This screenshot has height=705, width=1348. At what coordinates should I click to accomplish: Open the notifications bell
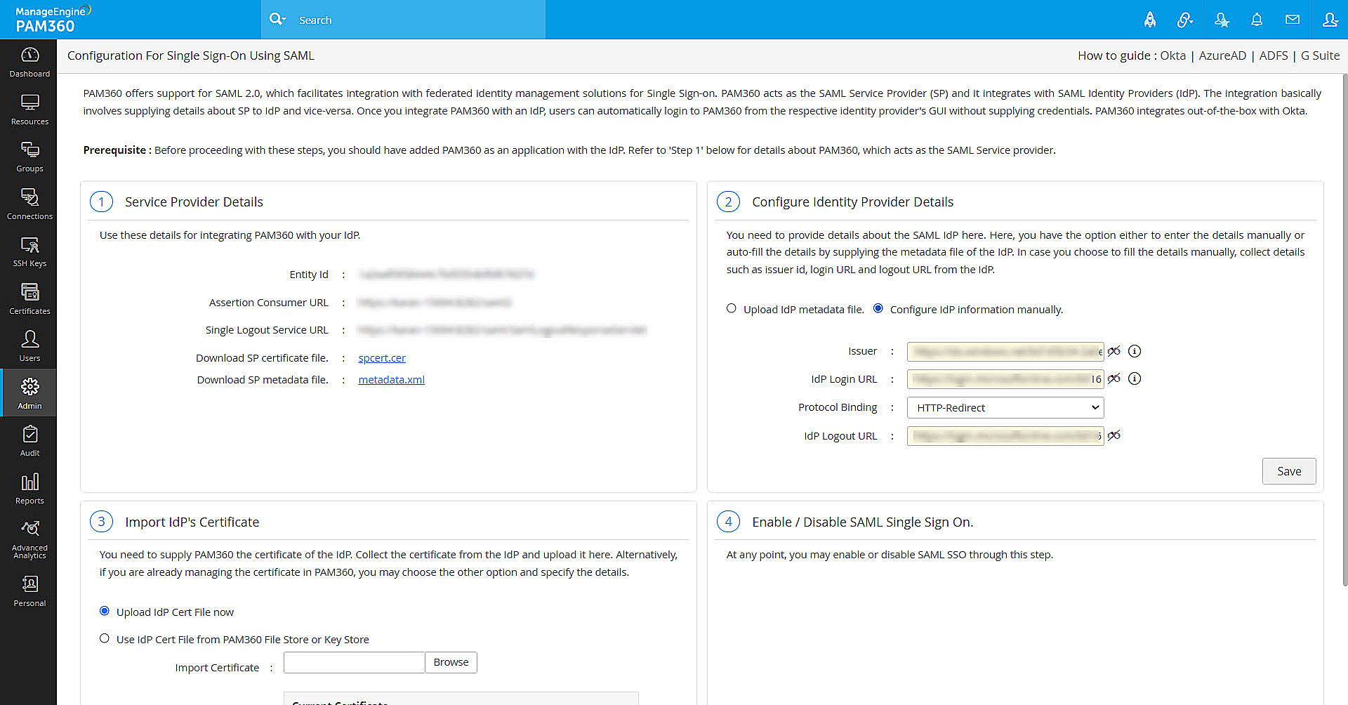click(1257, 20)
